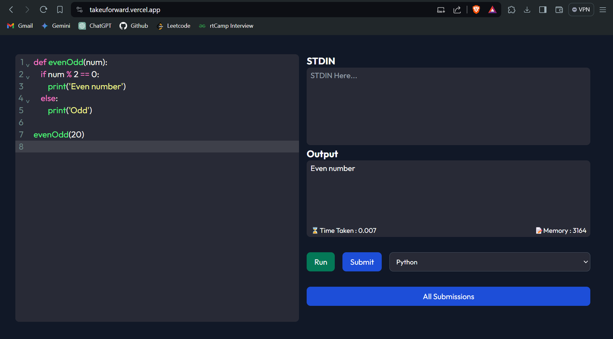Open the rtCamp Interview bookmark
The width and height of the screenshot is (613, 339).
[x=226, y=26]
